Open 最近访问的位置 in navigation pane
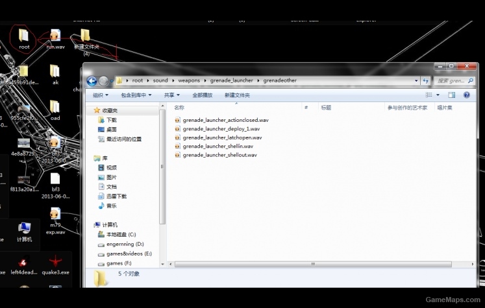485x308 pixels. [x=124, y=139]
